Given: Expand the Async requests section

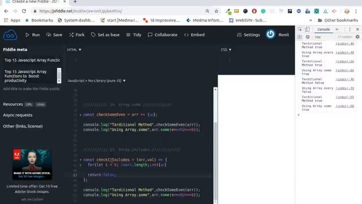Looking at the screenshot, I should tap(18, 115).
